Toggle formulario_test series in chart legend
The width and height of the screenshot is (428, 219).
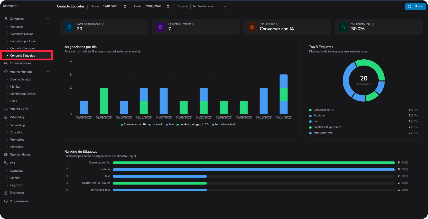pos(224,124)
